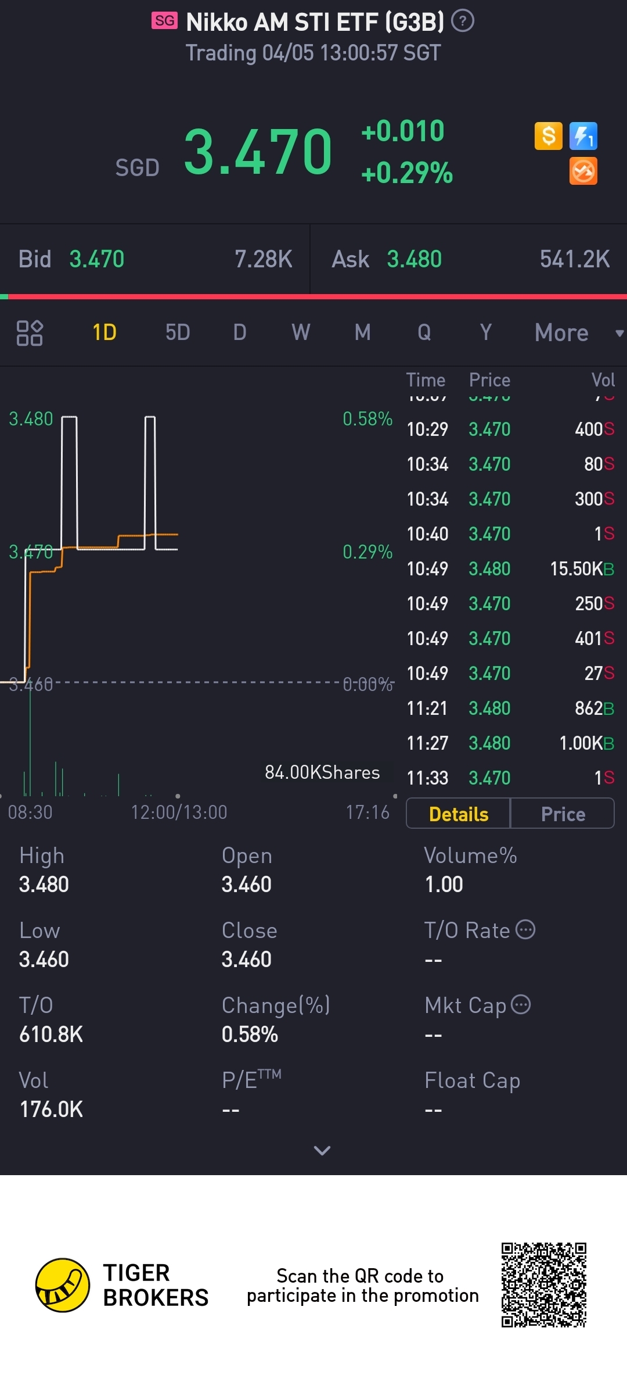The height and width of the screenshot is (1396, 627).
Task: Select the 11:21 trade of 862
Action: (510, 708)
